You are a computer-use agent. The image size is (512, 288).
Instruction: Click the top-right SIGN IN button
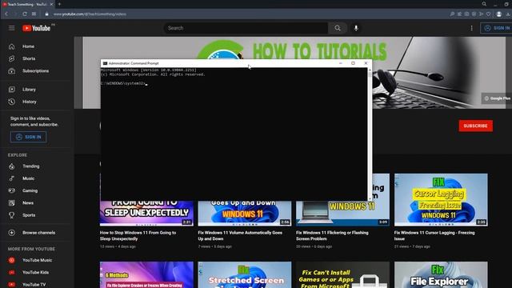496,28
